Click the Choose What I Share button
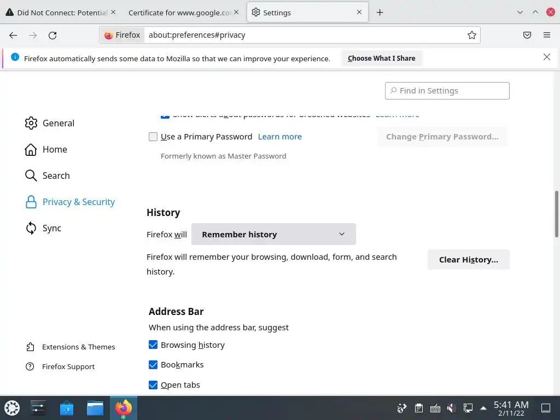This screenshot has height=420, width=560. point(381,58)
